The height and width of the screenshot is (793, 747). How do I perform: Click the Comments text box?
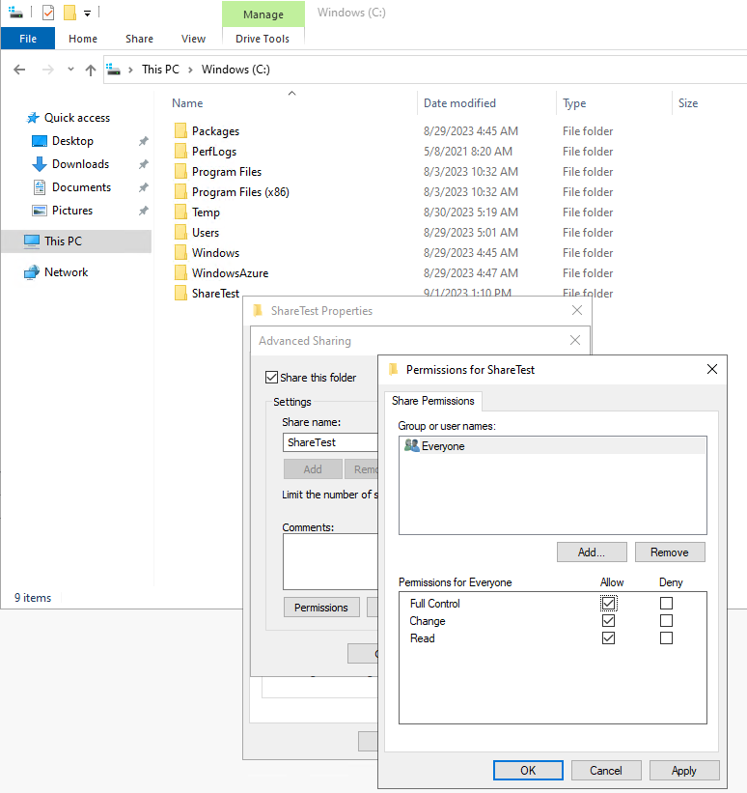pos(330,561)
